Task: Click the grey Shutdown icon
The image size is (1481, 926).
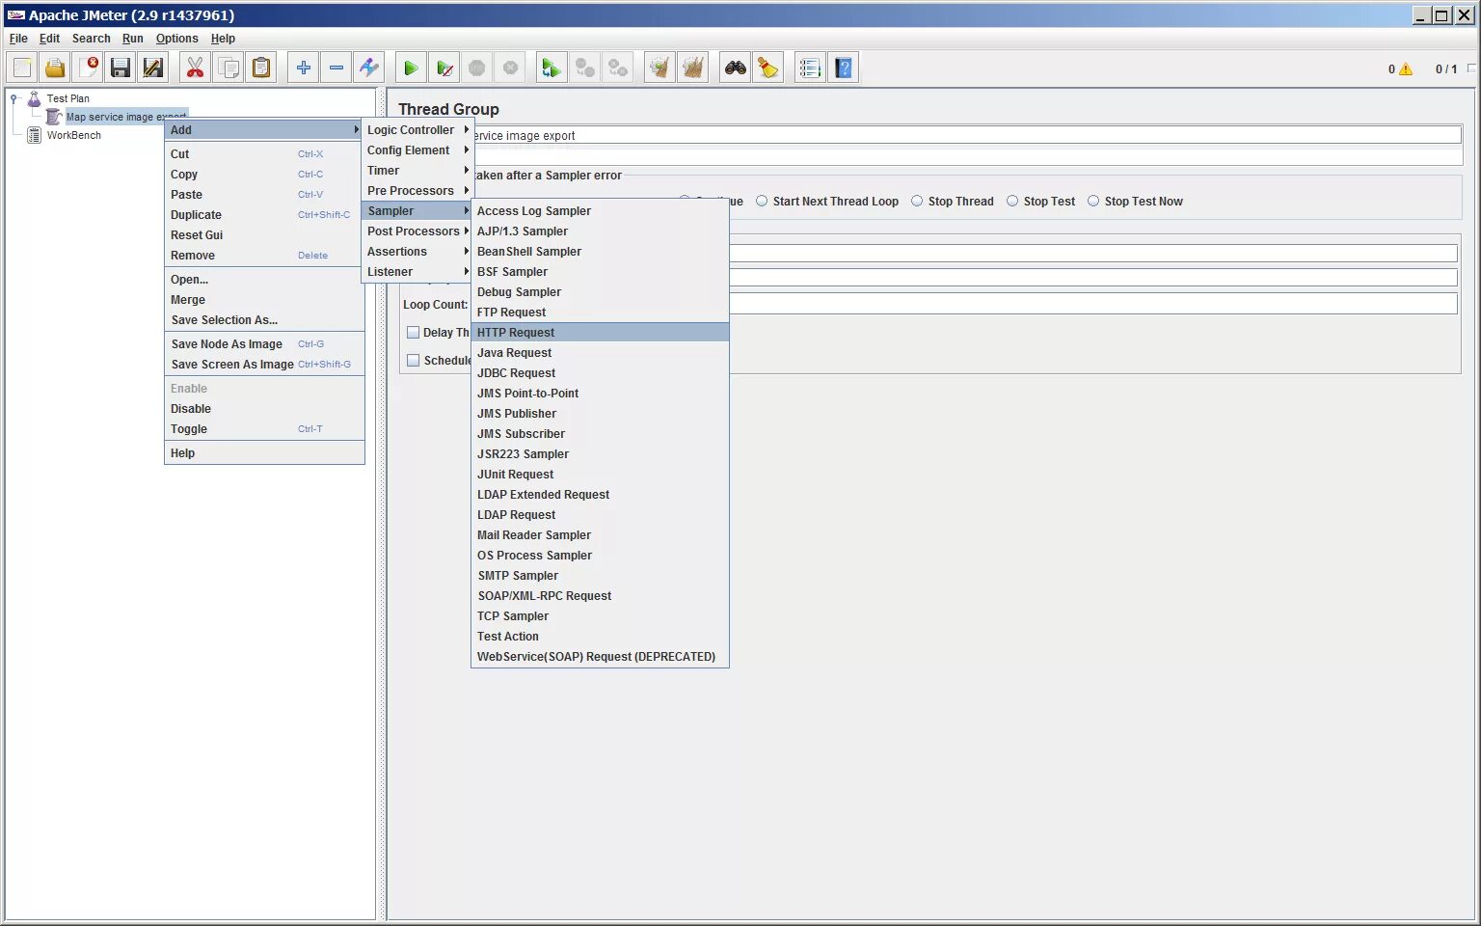Action: (511, 68)
